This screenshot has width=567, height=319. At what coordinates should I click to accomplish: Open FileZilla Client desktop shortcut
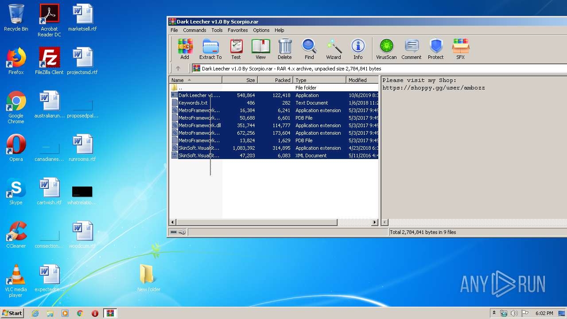pos(49,61)
